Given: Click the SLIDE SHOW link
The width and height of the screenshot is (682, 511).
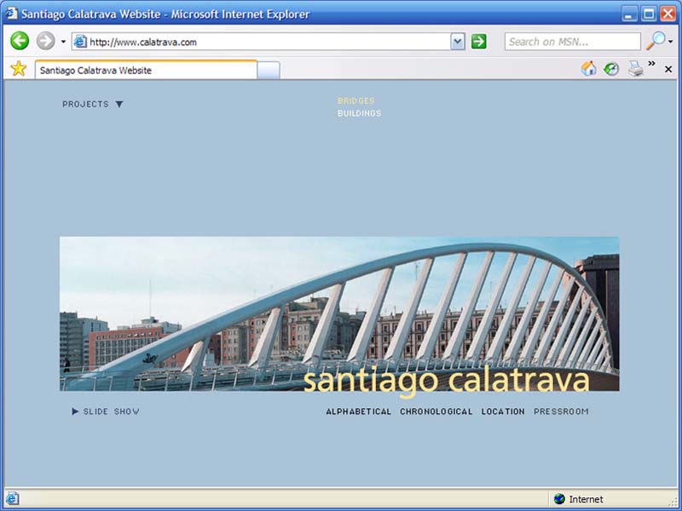Looking at the screenshot, I should [112, 411].
